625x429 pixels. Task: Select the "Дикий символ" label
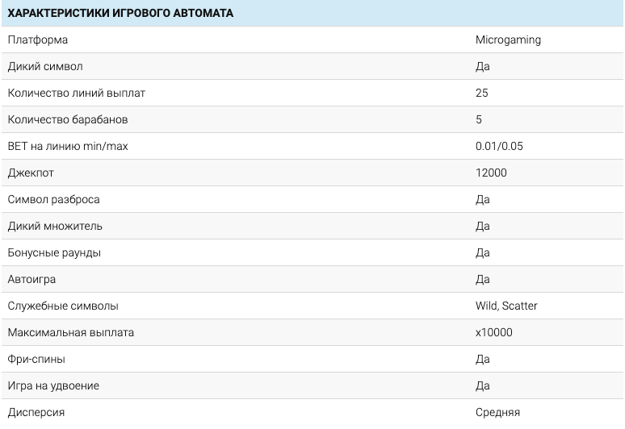coord(45,66)
